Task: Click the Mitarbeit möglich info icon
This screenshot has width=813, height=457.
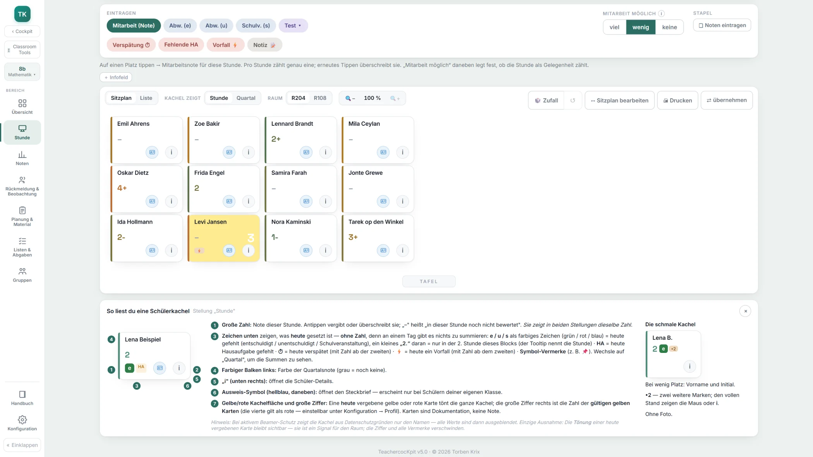Action: tap(662, 14)
